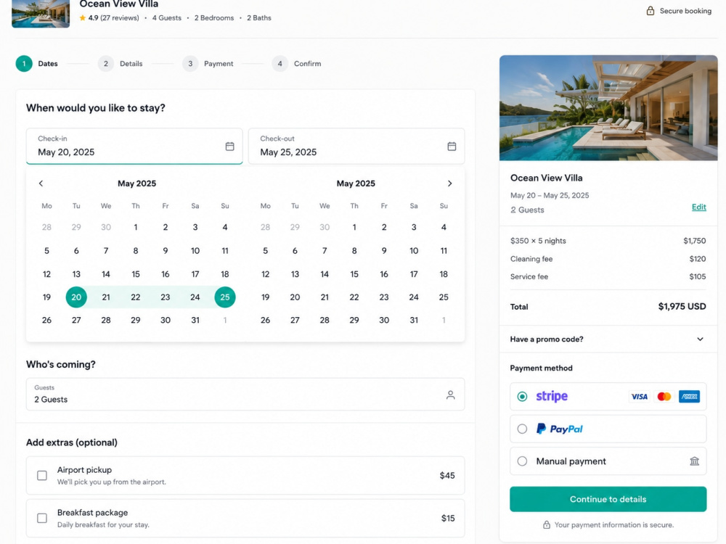This screenshot has height=544, width=726.
Task: Click the Breakfast package '$15' price
Action: click(448, 518)
